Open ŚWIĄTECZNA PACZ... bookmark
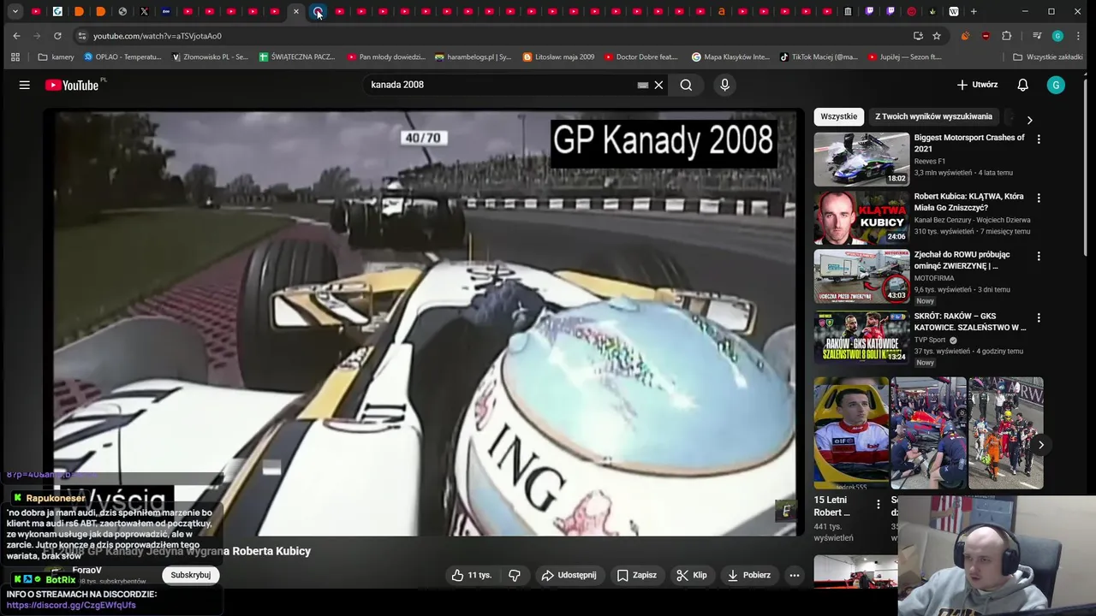 [x=297, y=57]
